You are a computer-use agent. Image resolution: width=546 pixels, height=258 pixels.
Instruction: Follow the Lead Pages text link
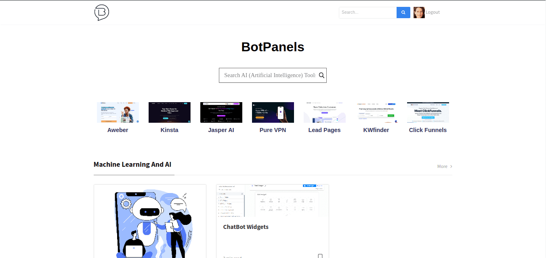[x=325, y=130]
